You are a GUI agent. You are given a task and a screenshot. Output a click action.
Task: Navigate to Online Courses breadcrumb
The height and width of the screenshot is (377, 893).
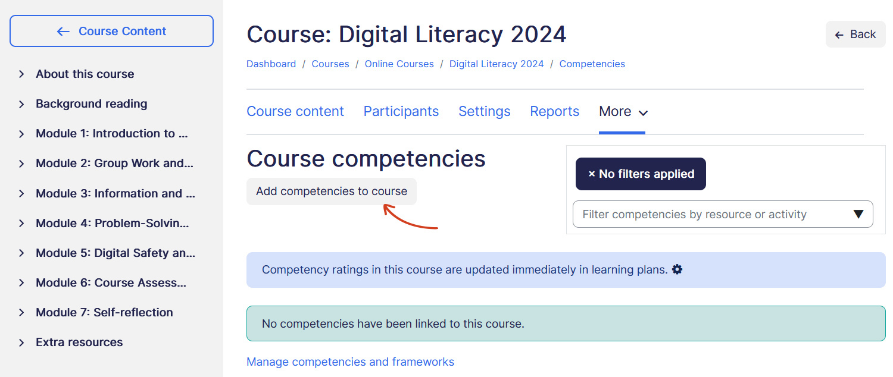399,64
